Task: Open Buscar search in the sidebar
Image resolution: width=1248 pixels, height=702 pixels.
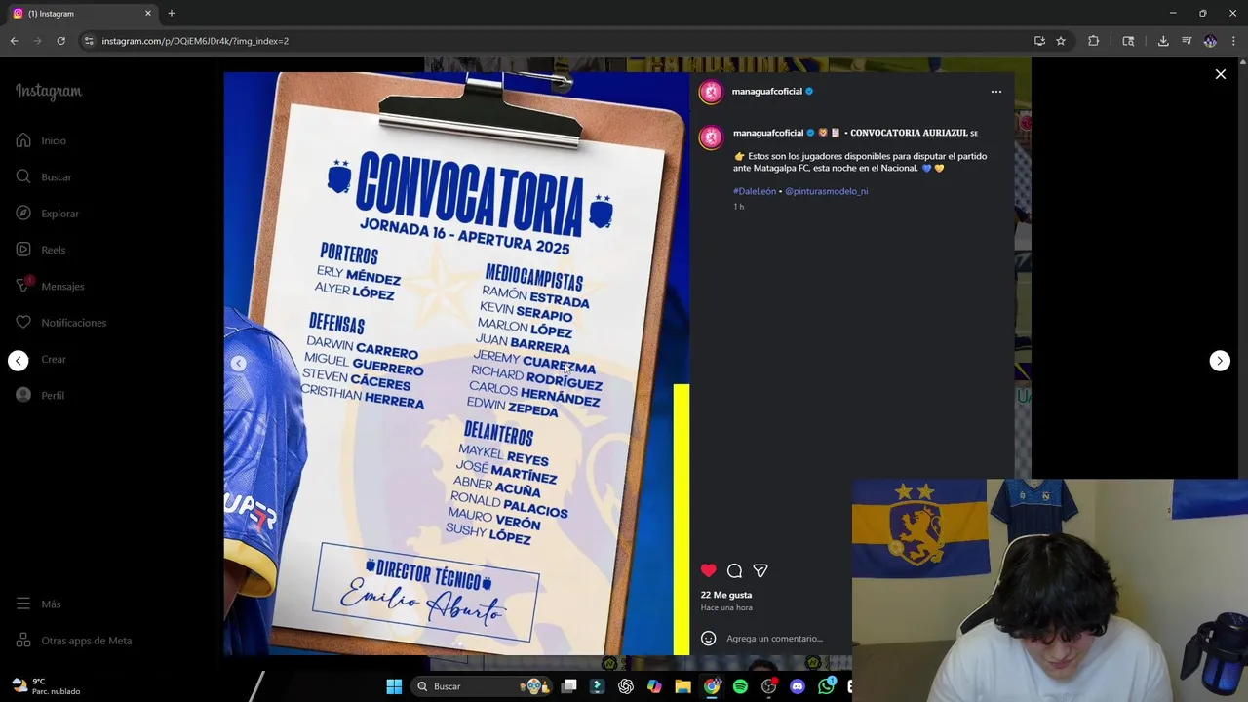Action: (44, 176)
